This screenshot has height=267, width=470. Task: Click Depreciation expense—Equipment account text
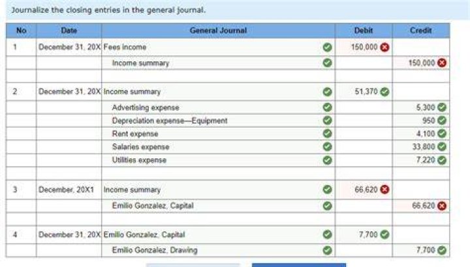(170, 120)
